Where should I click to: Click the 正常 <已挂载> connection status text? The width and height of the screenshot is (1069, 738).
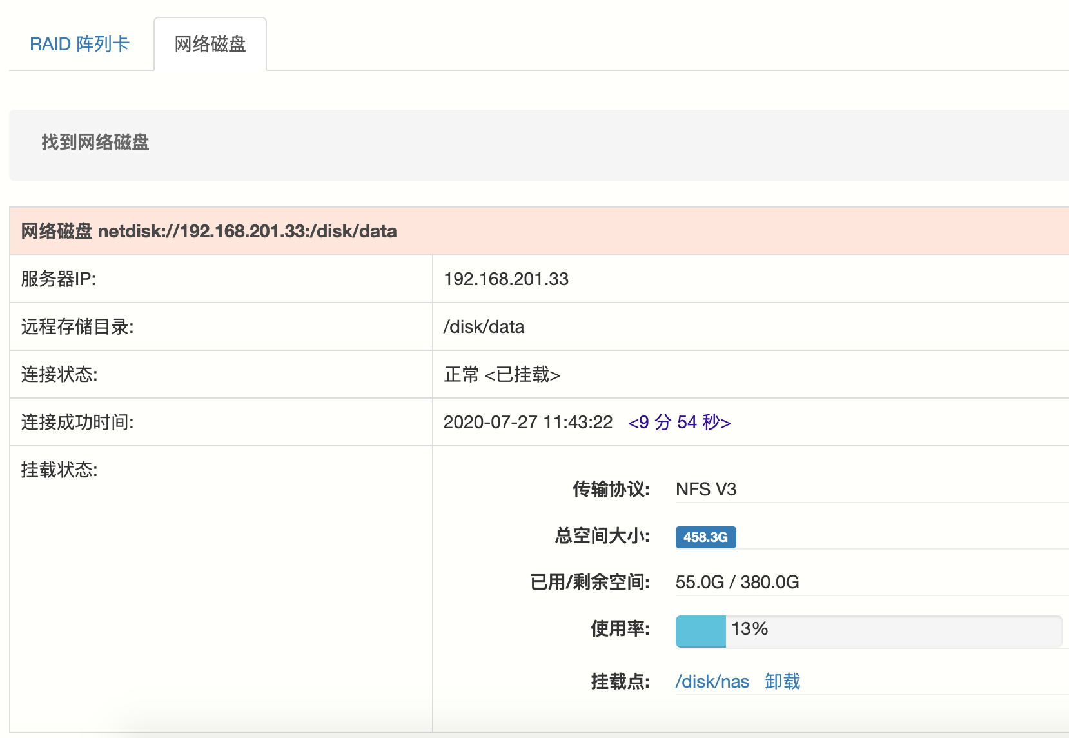tap(502, 374)
